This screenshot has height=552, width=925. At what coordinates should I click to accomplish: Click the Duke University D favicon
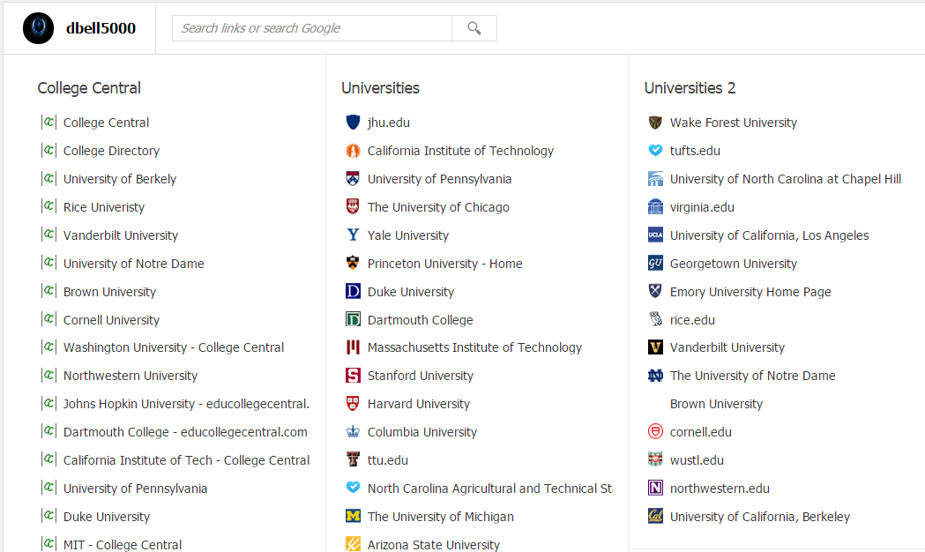pyautogui.click(x=354, y=292)
